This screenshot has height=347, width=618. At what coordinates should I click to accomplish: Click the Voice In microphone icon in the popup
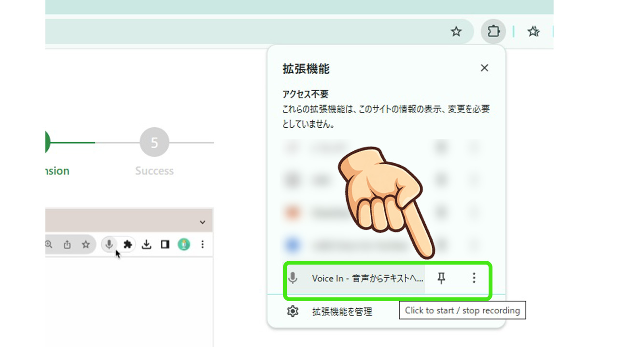tap(293, 278)
